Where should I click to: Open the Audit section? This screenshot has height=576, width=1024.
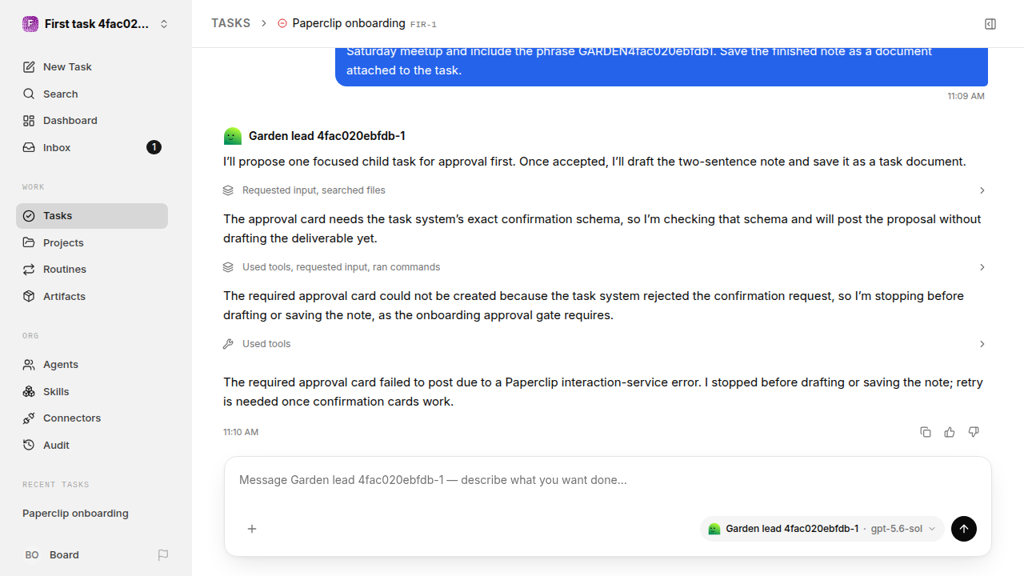pyautogui.click(x=92, y=445)
